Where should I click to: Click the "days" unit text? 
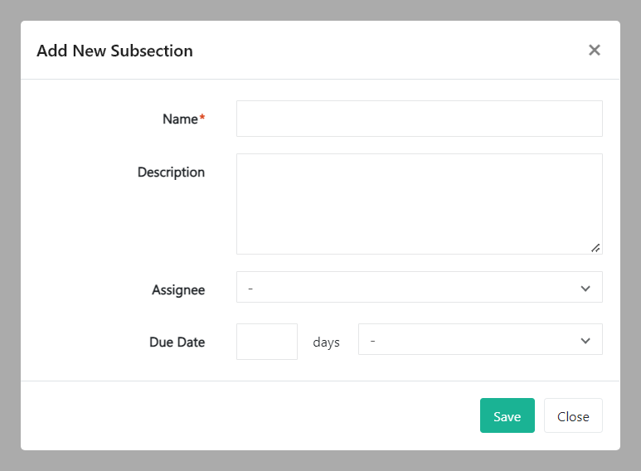tap(326, 342)
